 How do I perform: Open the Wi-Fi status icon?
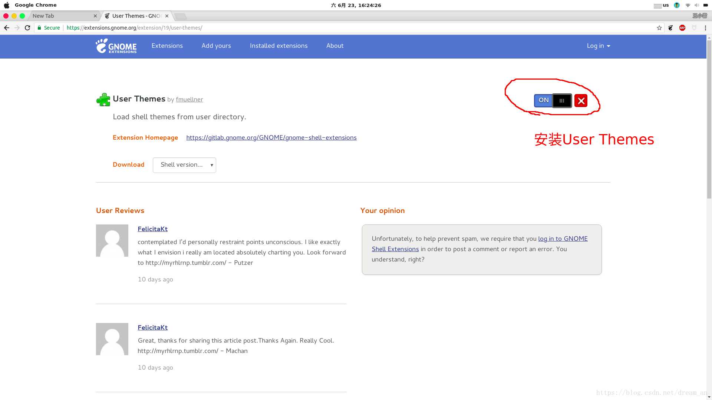click(688, 5)
